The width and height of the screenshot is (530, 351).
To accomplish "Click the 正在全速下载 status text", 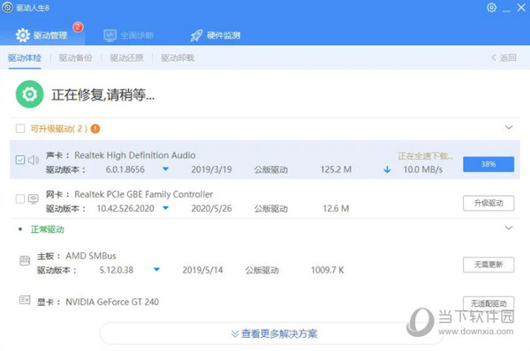I will coord(425,155).
